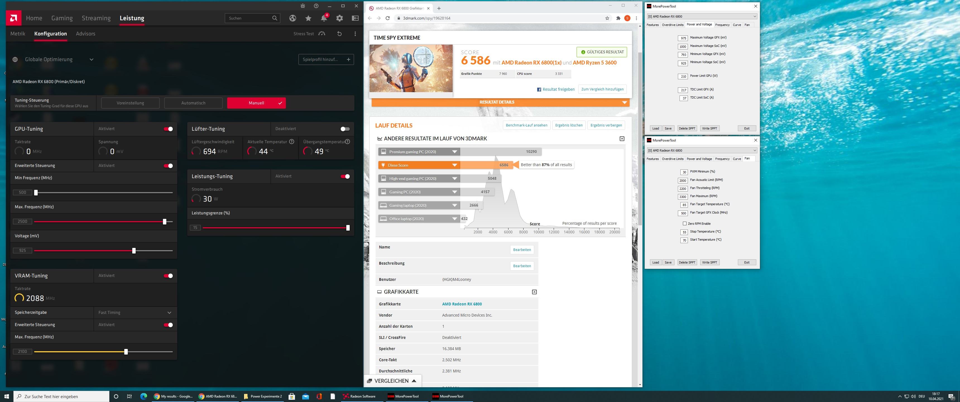
Task: Bookmark the 3dmark page with star icon
Action: tap(607, 18)
